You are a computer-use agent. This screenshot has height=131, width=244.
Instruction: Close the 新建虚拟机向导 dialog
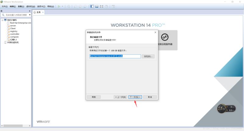pyautogui.click(x=155, y=32)
